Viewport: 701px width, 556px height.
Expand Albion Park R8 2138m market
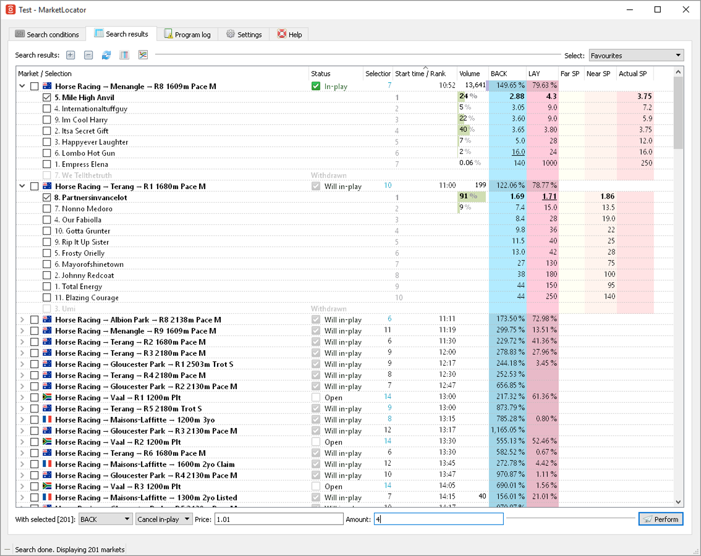(x=22, y=319)
